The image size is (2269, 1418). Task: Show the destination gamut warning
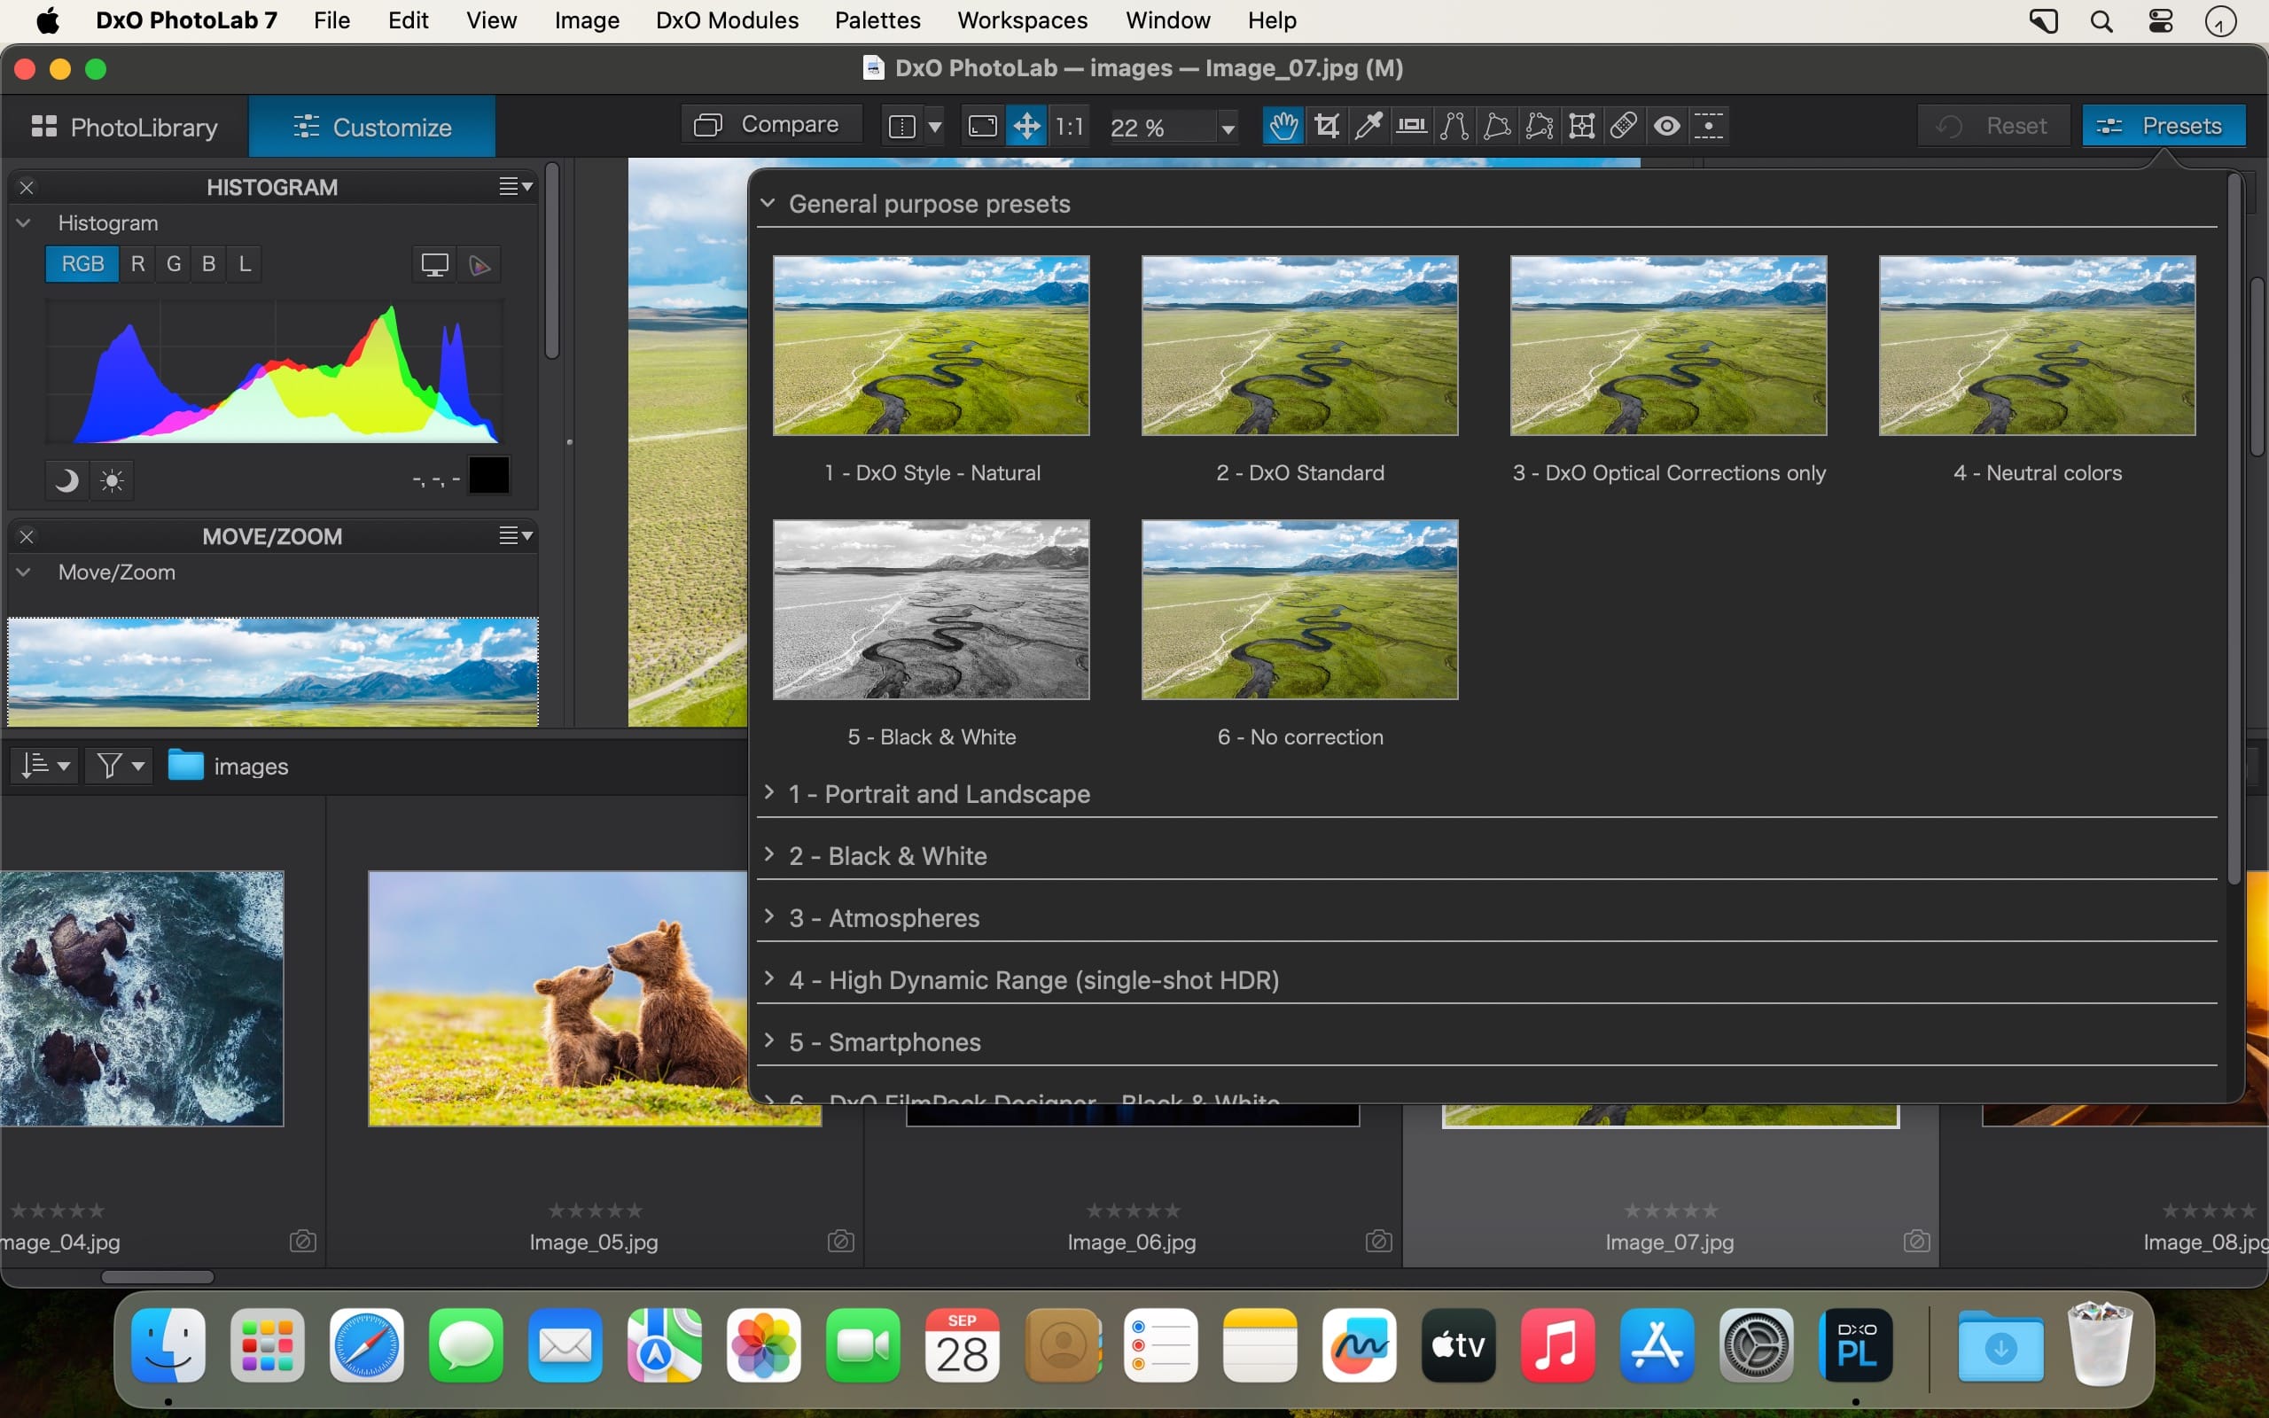[x=480, y=264]
